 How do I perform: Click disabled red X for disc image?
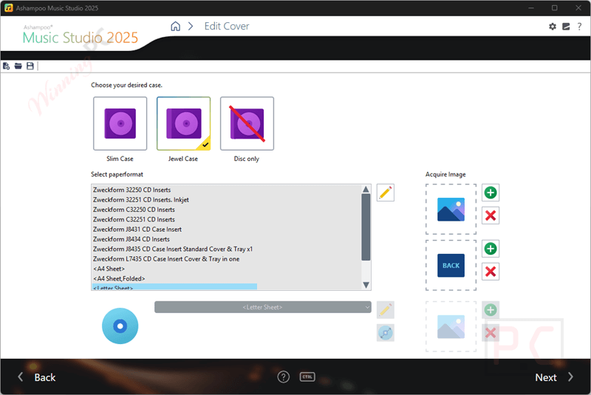[491, 333]
